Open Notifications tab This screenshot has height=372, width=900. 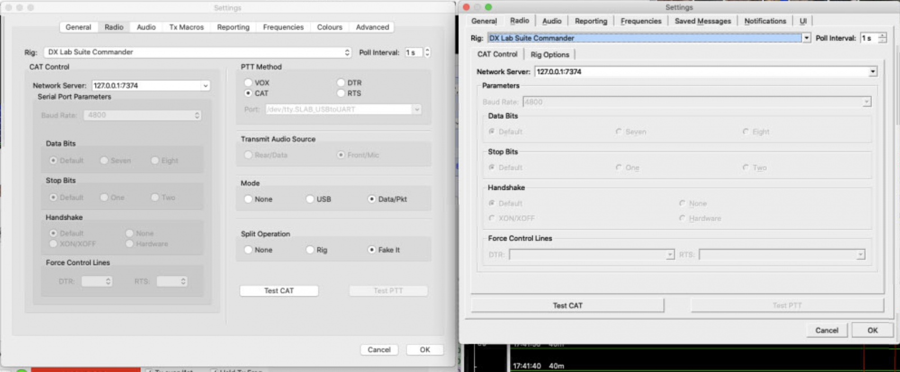765,21
